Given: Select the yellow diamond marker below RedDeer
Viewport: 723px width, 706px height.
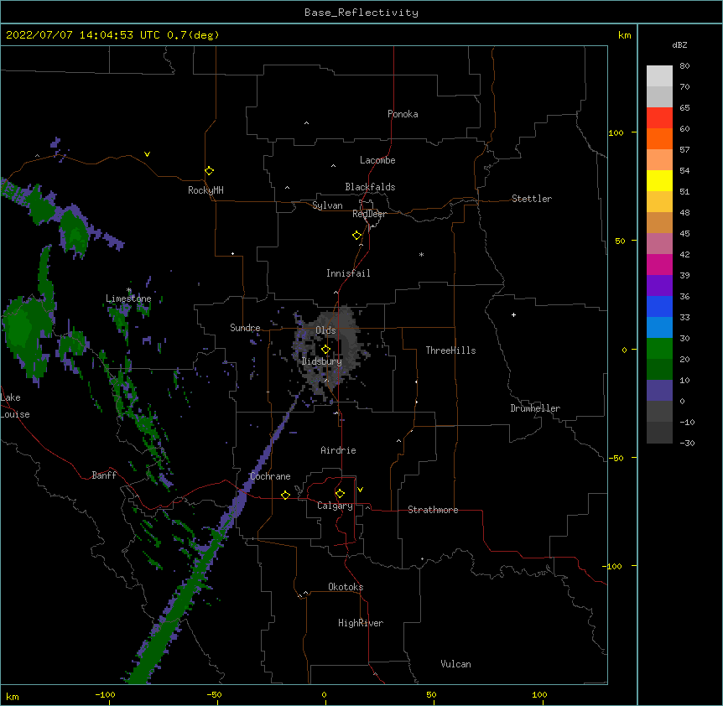Looking at the screenshot, I should point(357,236).
